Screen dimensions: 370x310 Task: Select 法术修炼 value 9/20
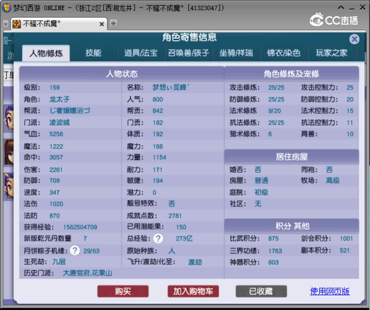click(x=275, y=111)
